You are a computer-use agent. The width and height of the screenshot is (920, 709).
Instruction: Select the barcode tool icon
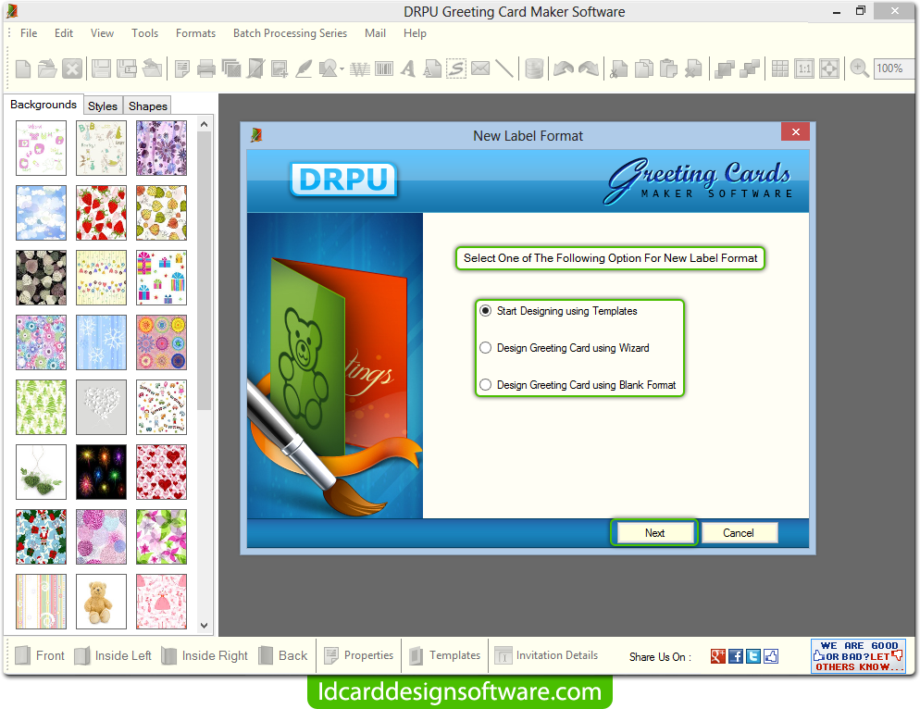tap(382, 68)
